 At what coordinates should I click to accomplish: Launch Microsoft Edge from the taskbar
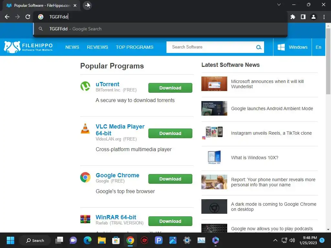(87, 240)
